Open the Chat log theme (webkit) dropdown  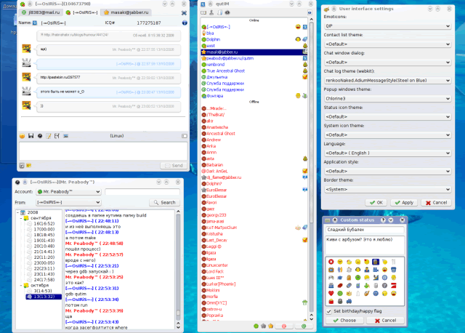pyautogui.click(x=387, y=81)
